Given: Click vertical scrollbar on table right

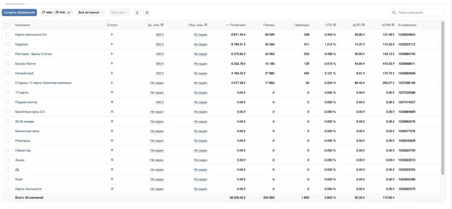Looking at the screenshot, I should click(443, 98).
